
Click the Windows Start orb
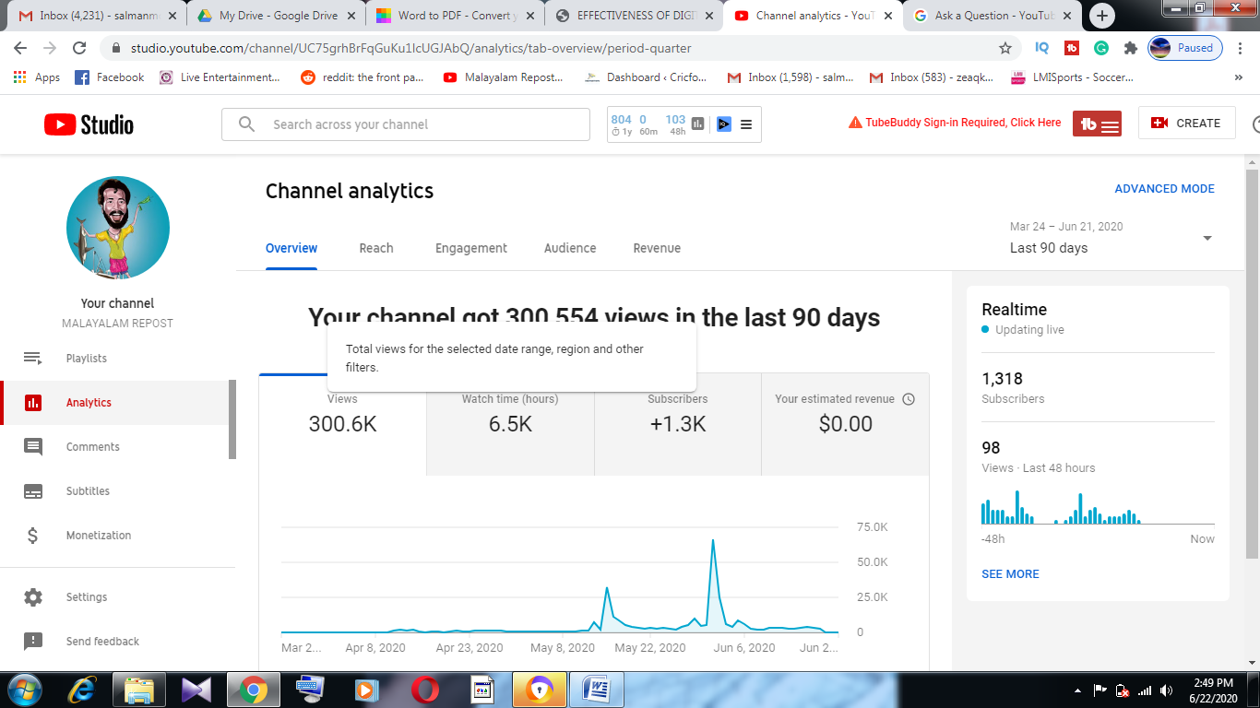tap(26, 689)
